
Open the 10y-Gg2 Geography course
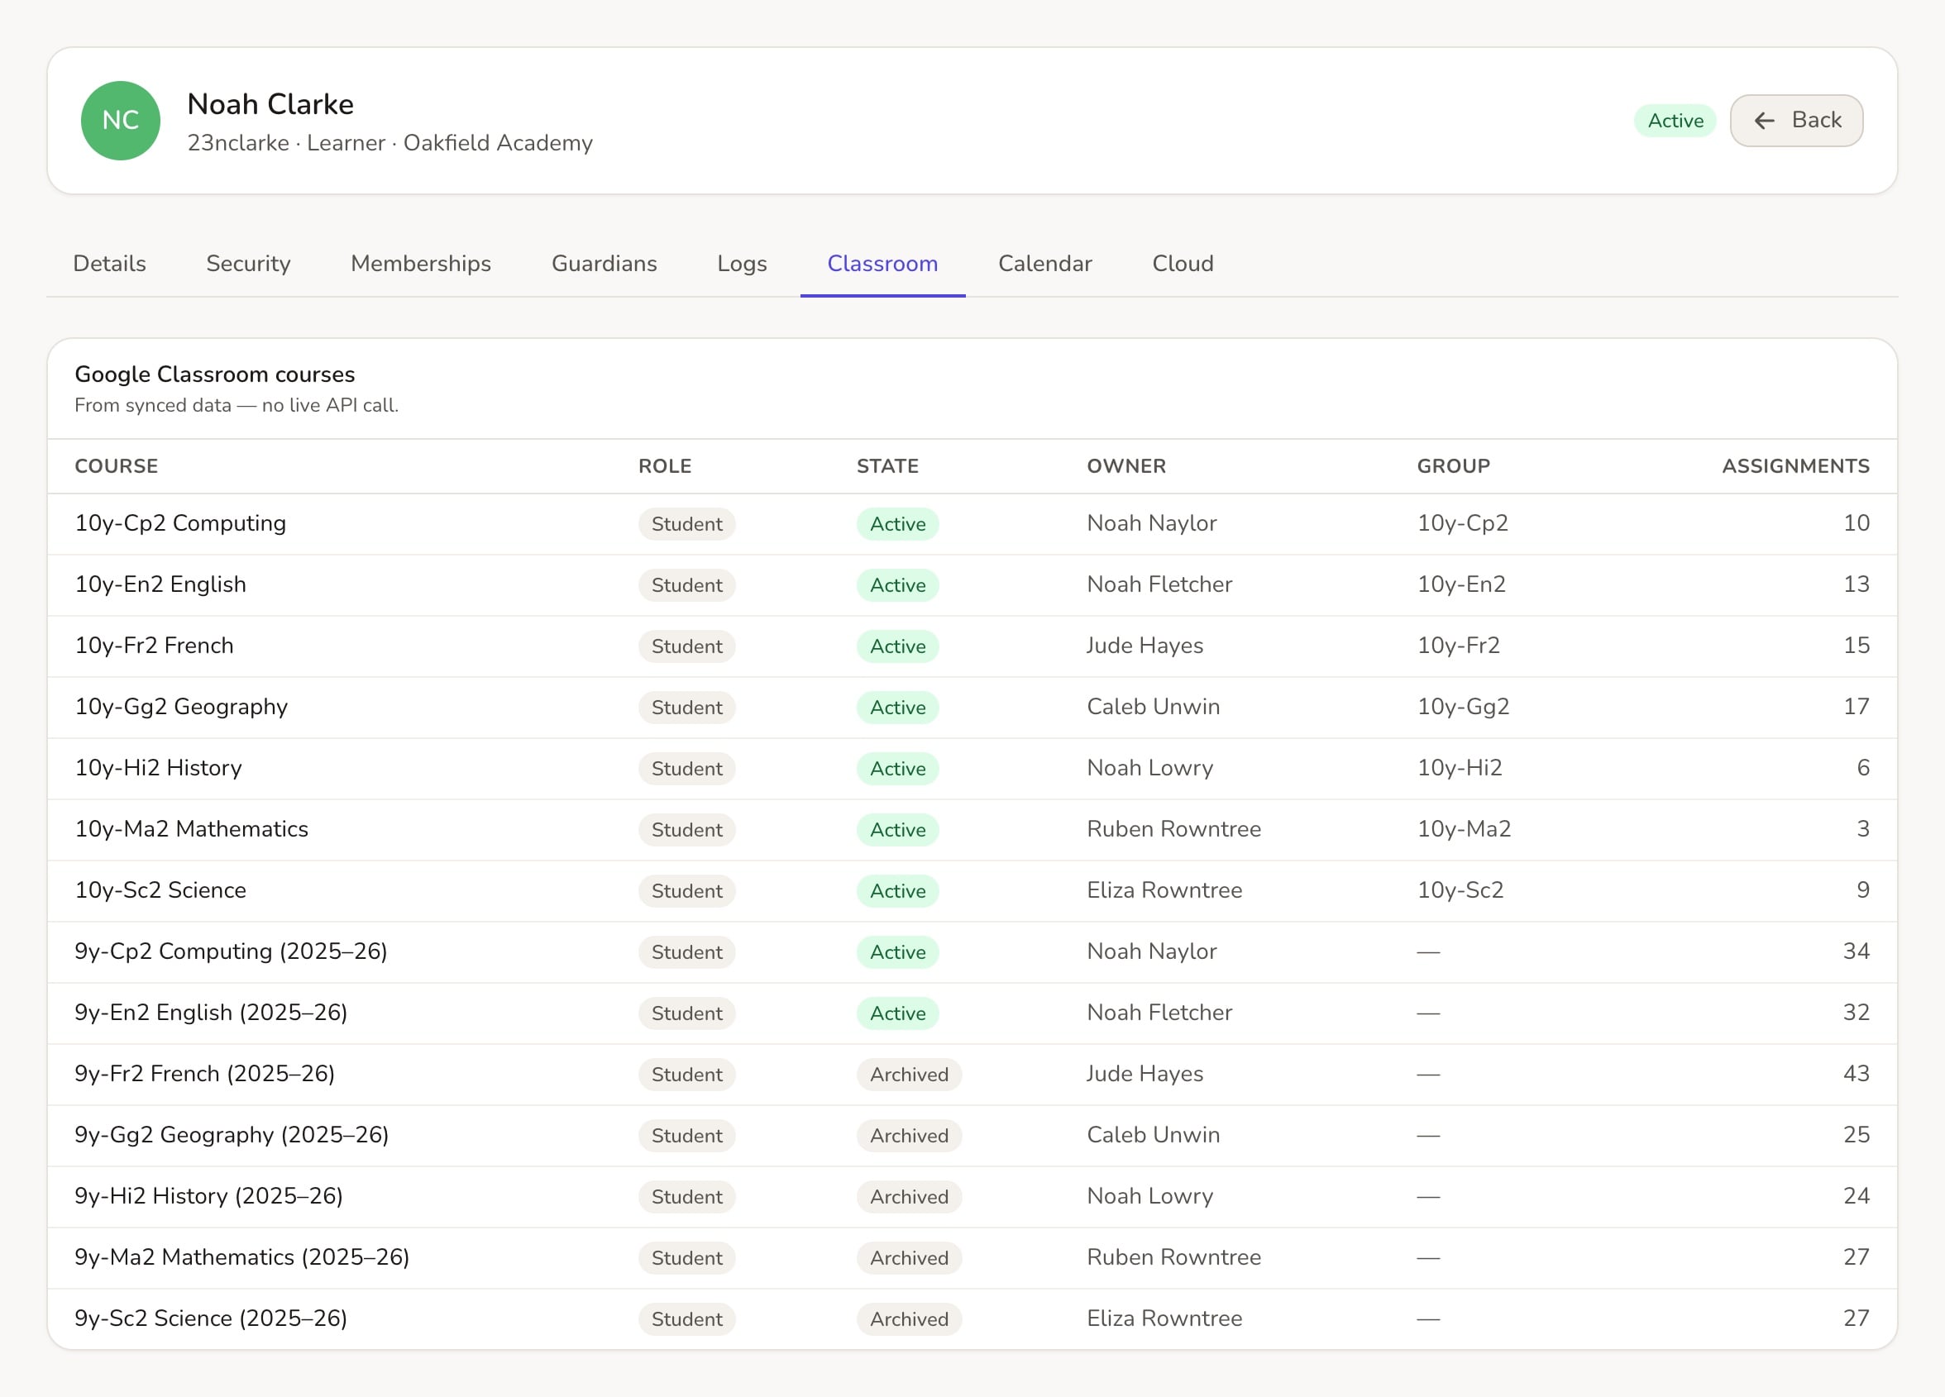181,707
